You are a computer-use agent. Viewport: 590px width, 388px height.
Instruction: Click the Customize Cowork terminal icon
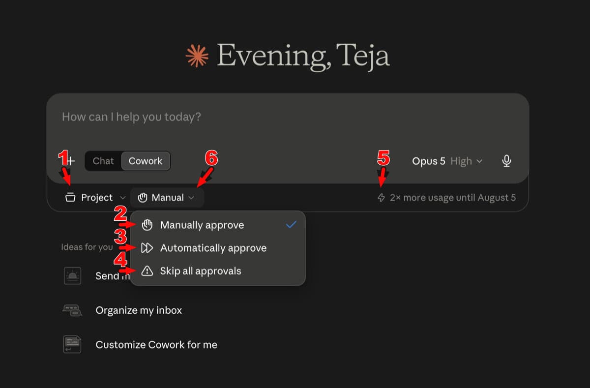(72, 344)
